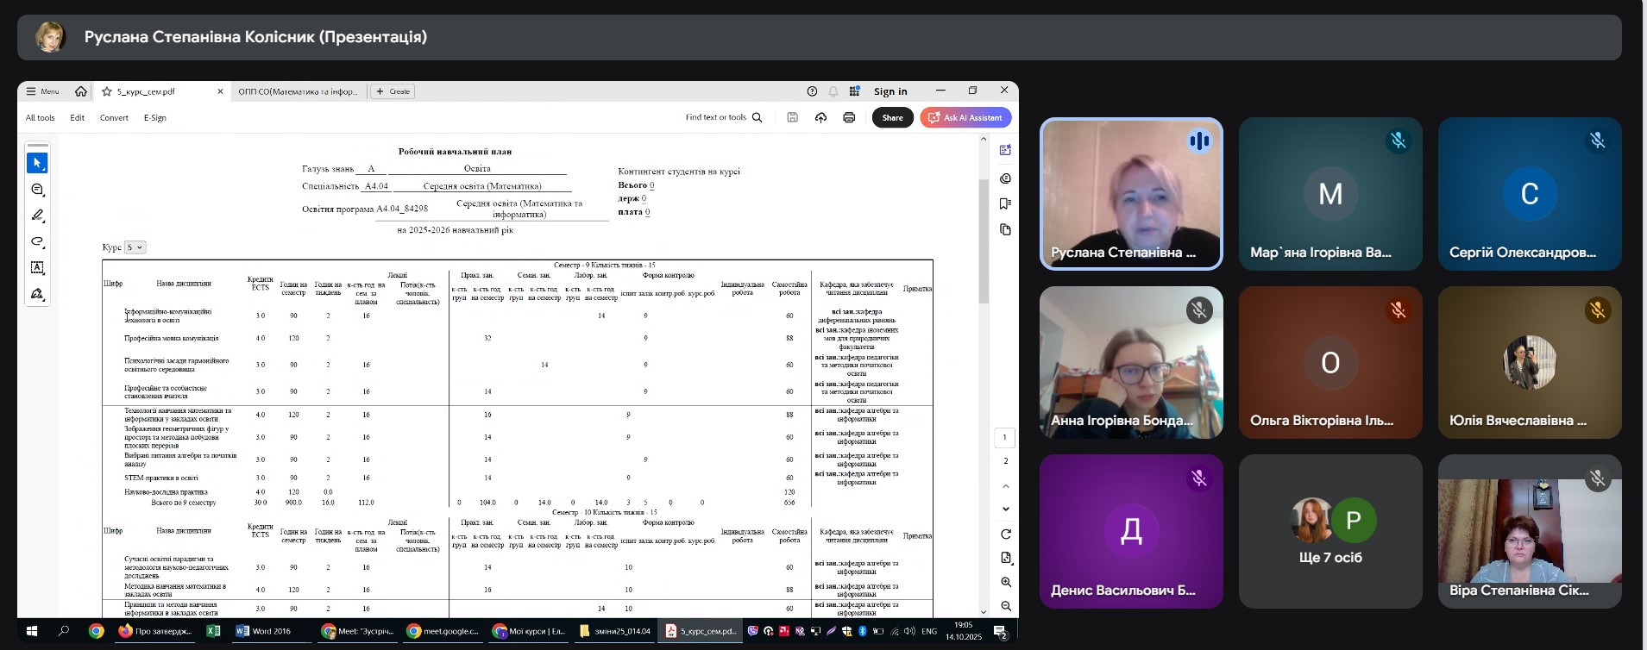Viewport: 1647px width, 650px height.
Task: Click the page number 1 box
Action: tap(1005, 437)
